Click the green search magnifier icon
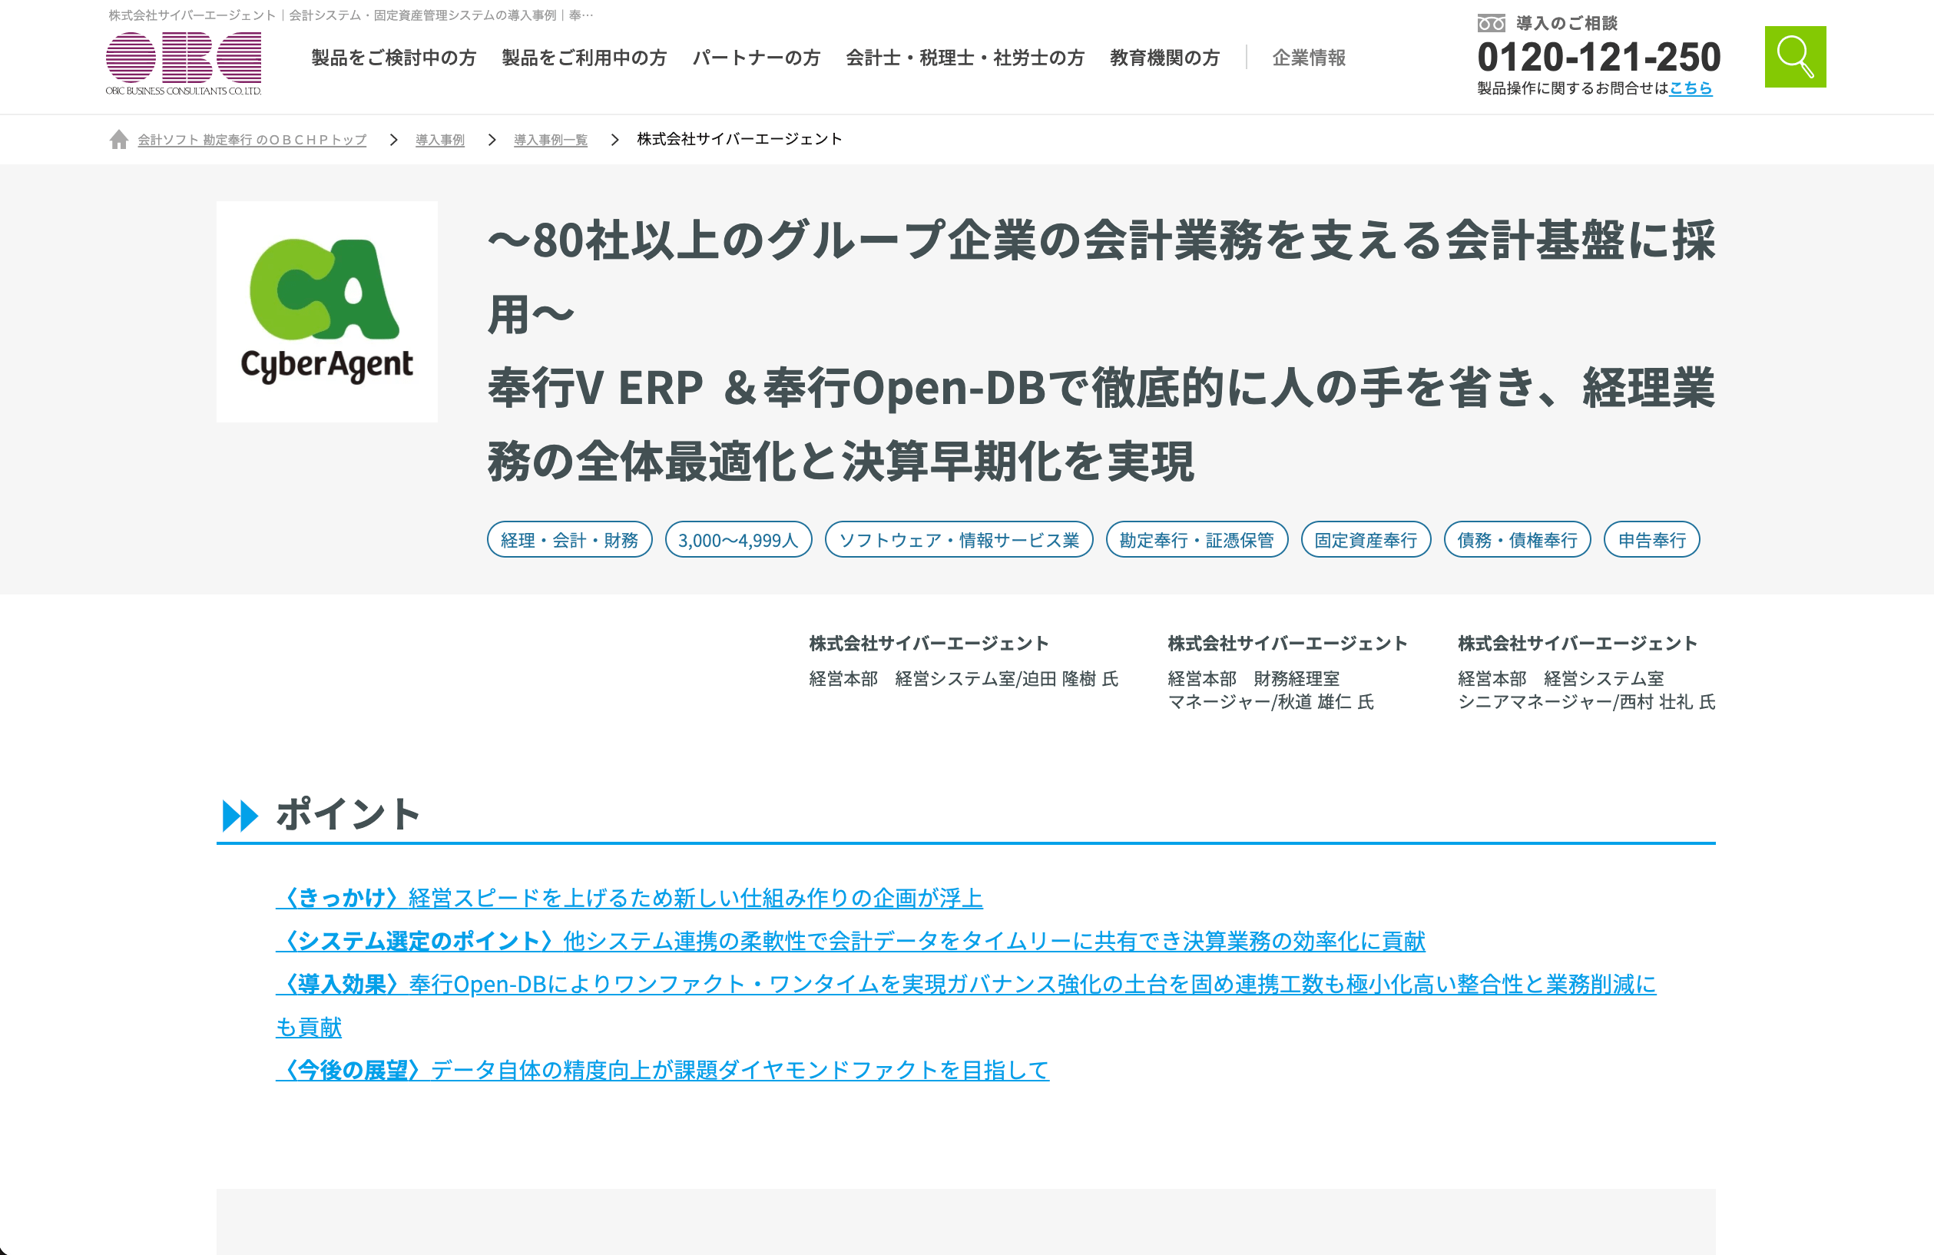Screen dimensions: 1934x1255 tap(1794, 57)
